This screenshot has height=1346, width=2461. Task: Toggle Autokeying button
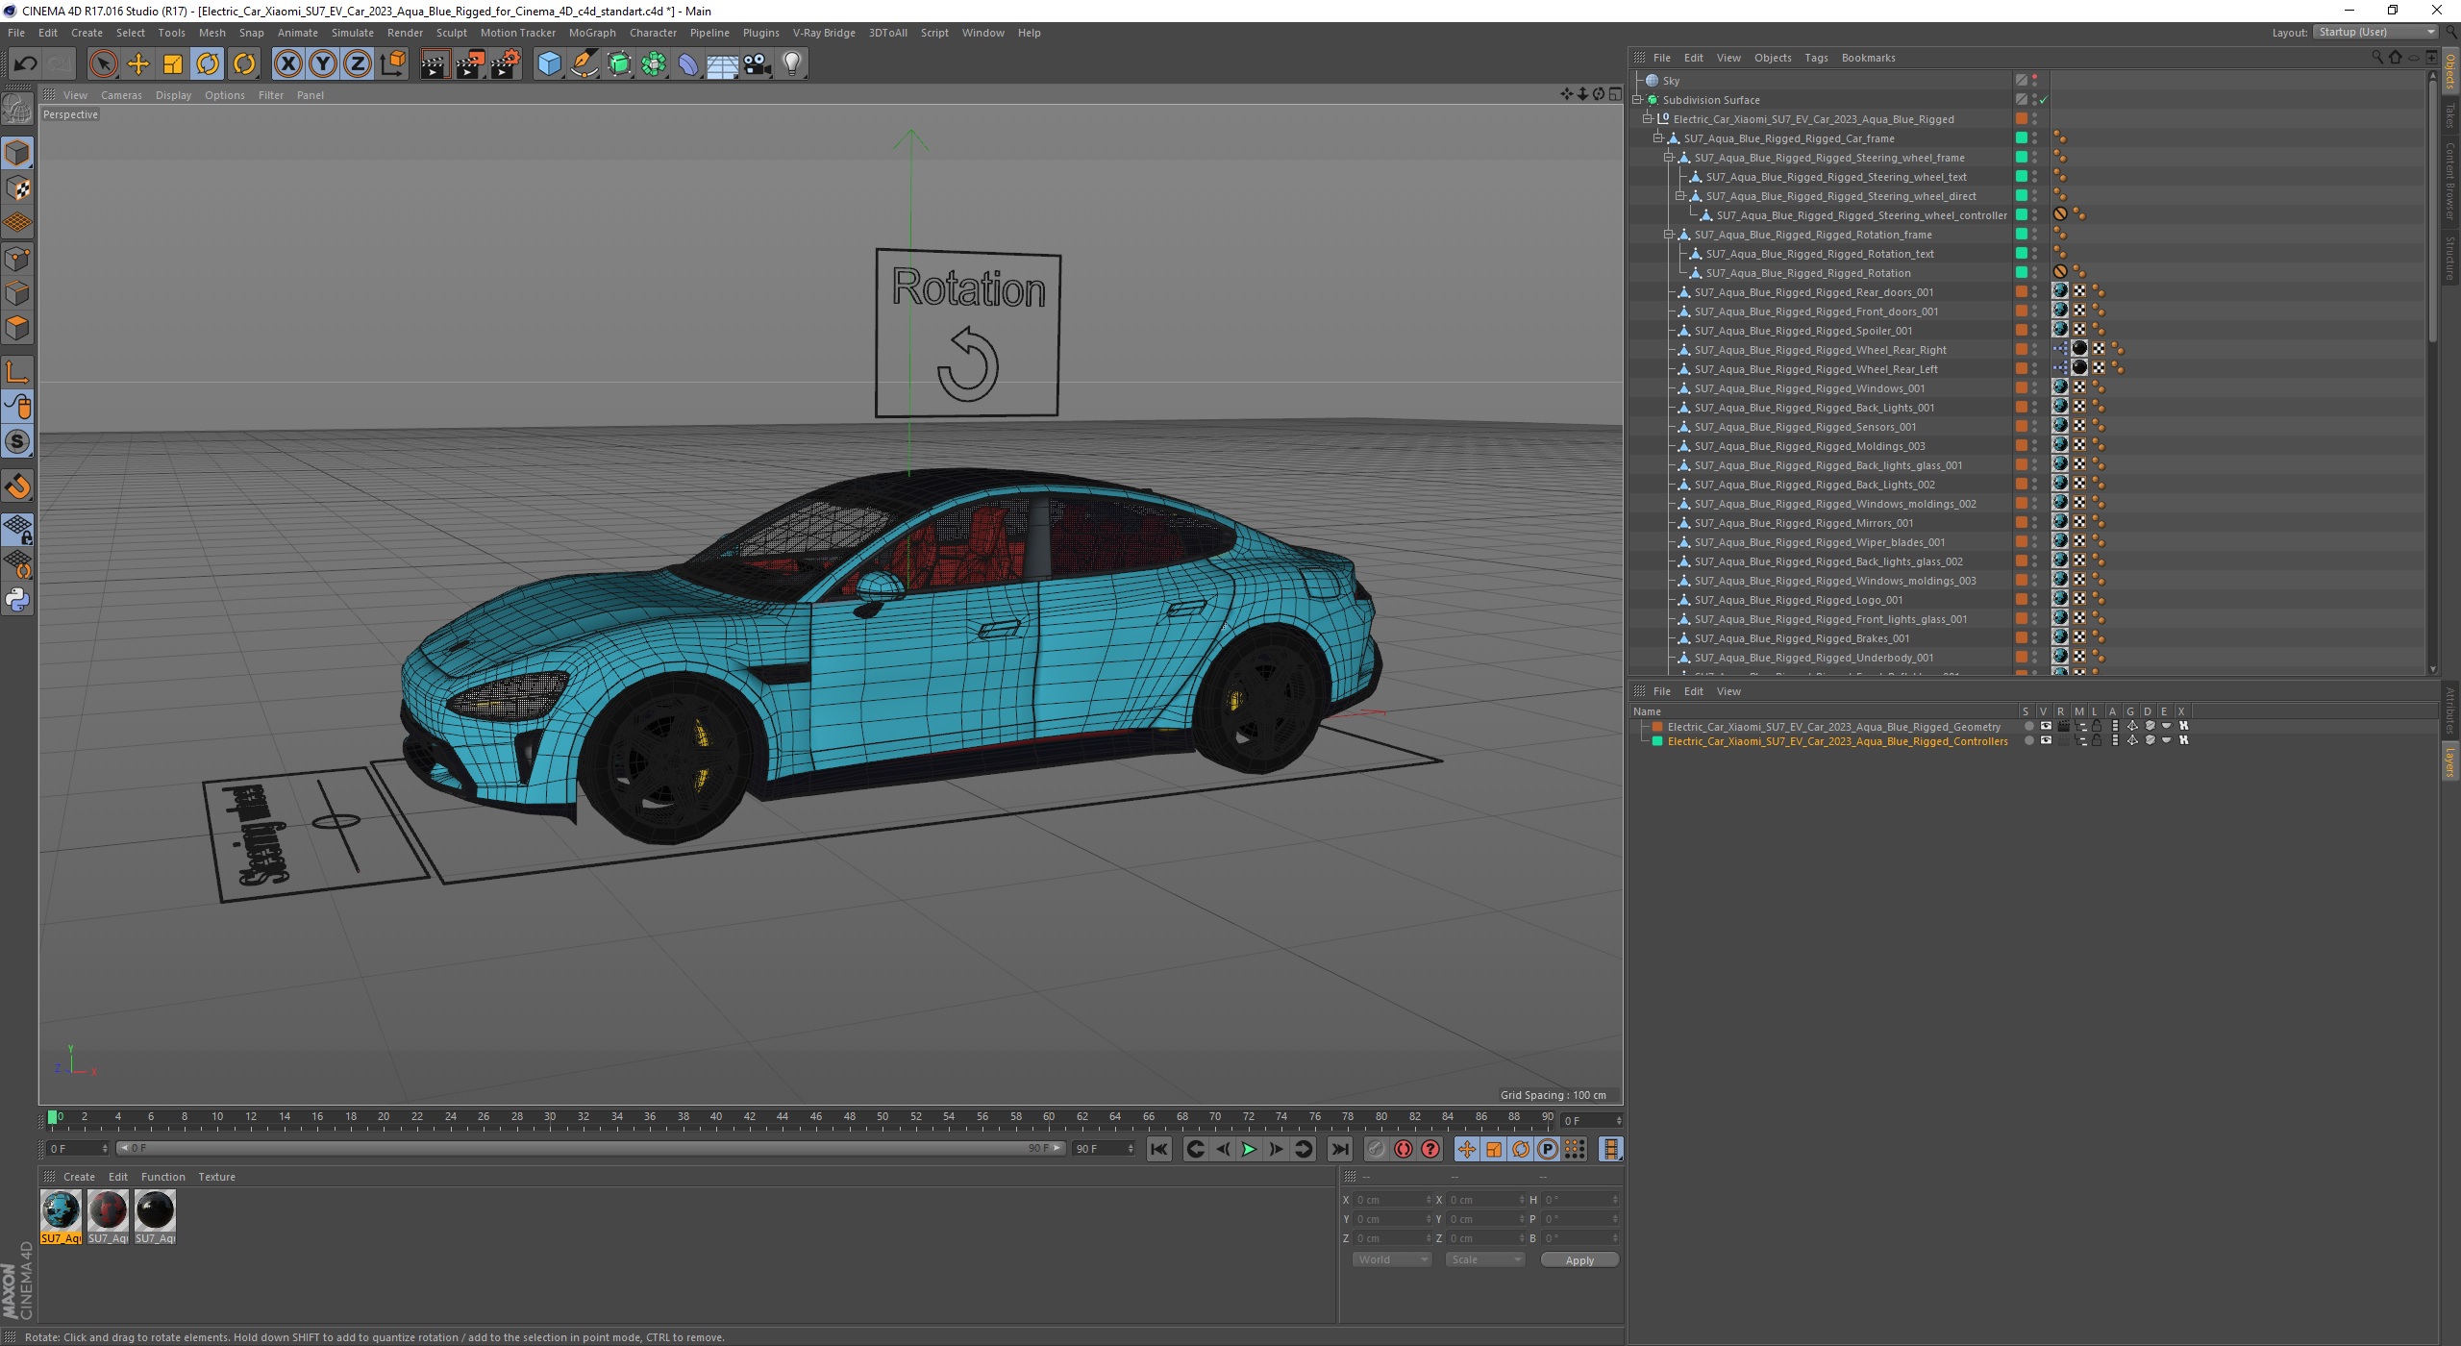(x=1404, y=1149)
